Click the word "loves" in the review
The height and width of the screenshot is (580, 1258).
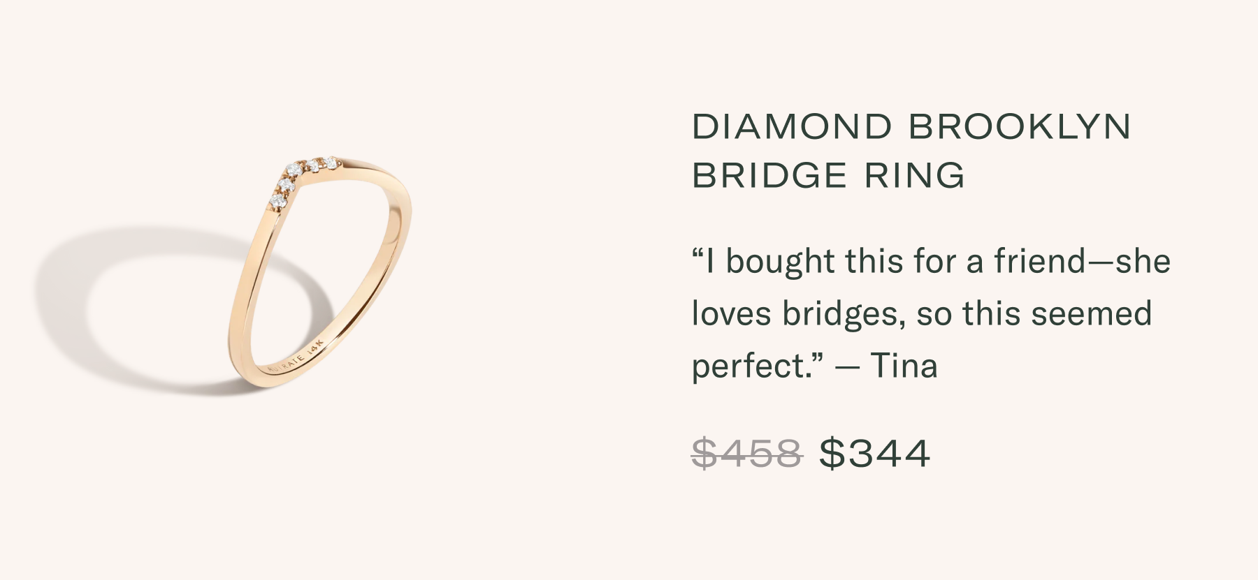click(x=731, y=314)
